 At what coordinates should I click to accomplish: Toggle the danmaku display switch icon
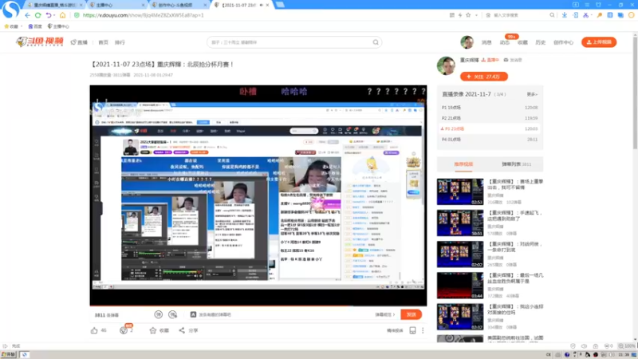[158, 314]
